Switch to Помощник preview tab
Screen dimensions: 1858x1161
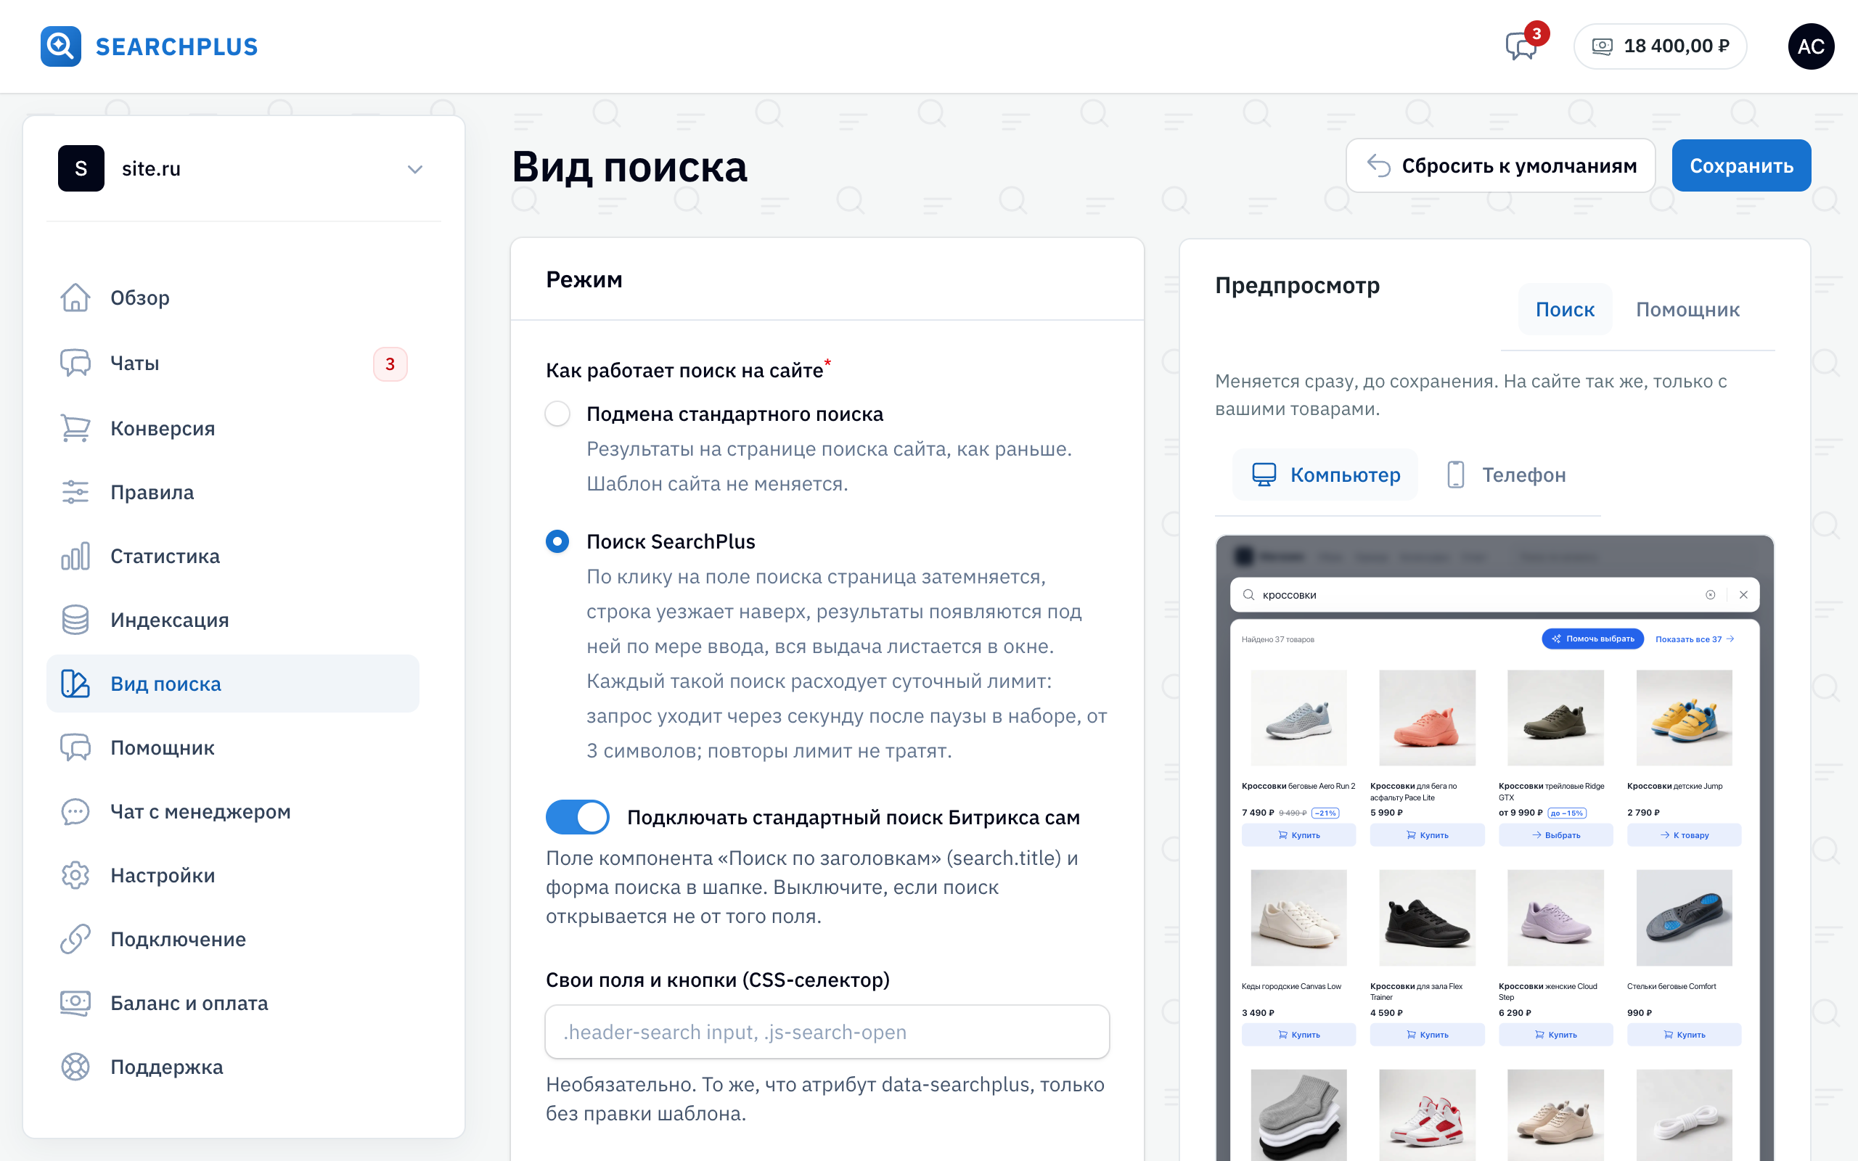[x=1687, y=309]
